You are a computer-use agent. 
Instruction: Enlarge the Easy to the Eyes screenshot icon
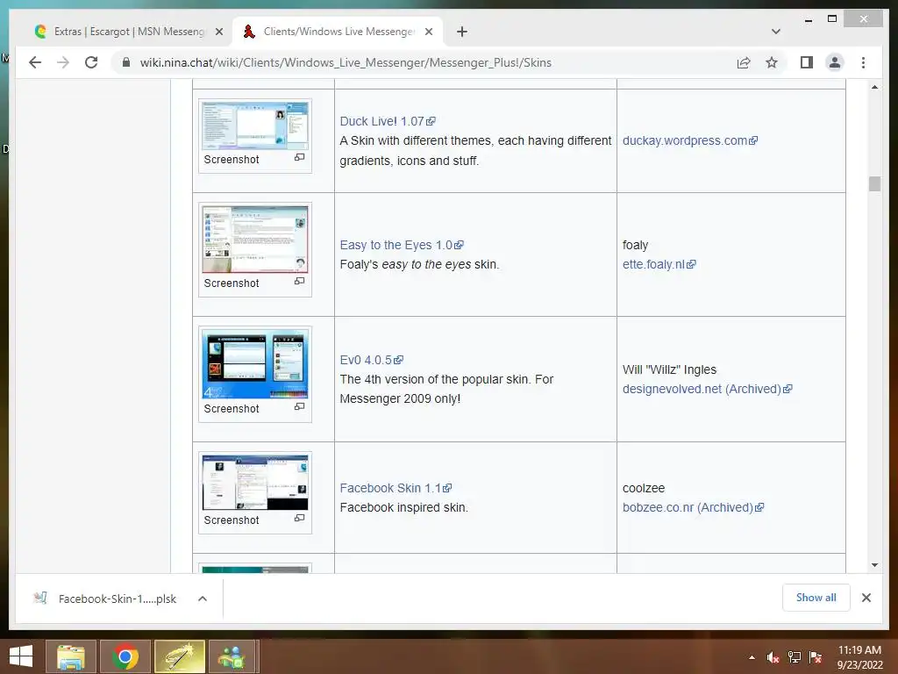[x=300, y=281]
